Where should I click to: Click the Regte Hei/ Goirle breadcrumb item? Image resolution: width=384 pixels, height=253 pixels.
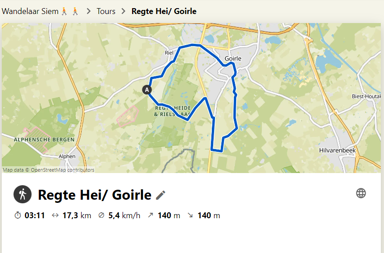[164, 11]
